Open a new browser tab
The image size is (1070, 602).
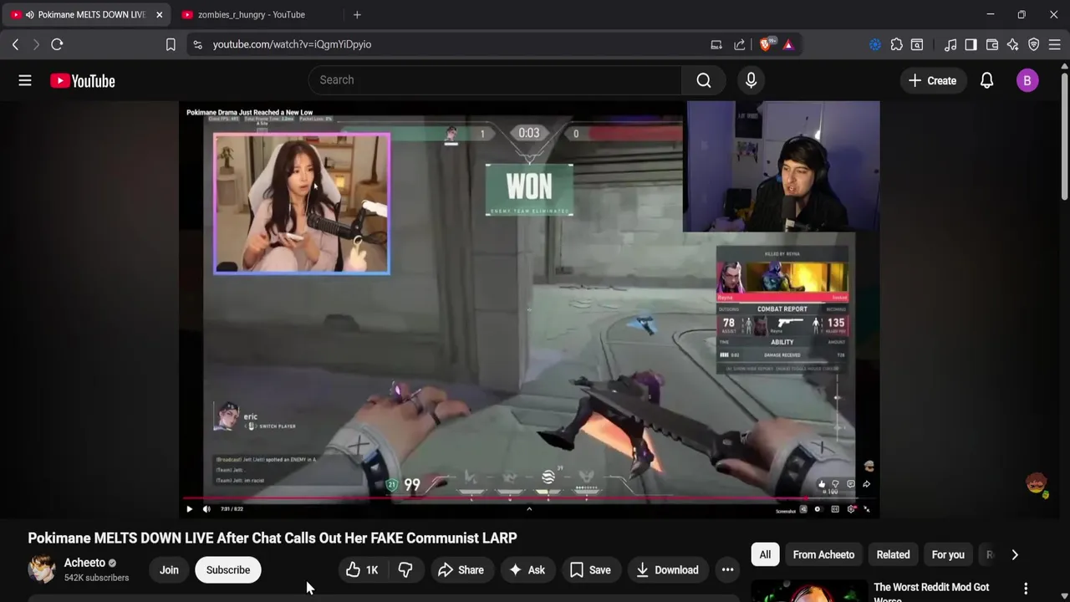[x=357, y=14]
